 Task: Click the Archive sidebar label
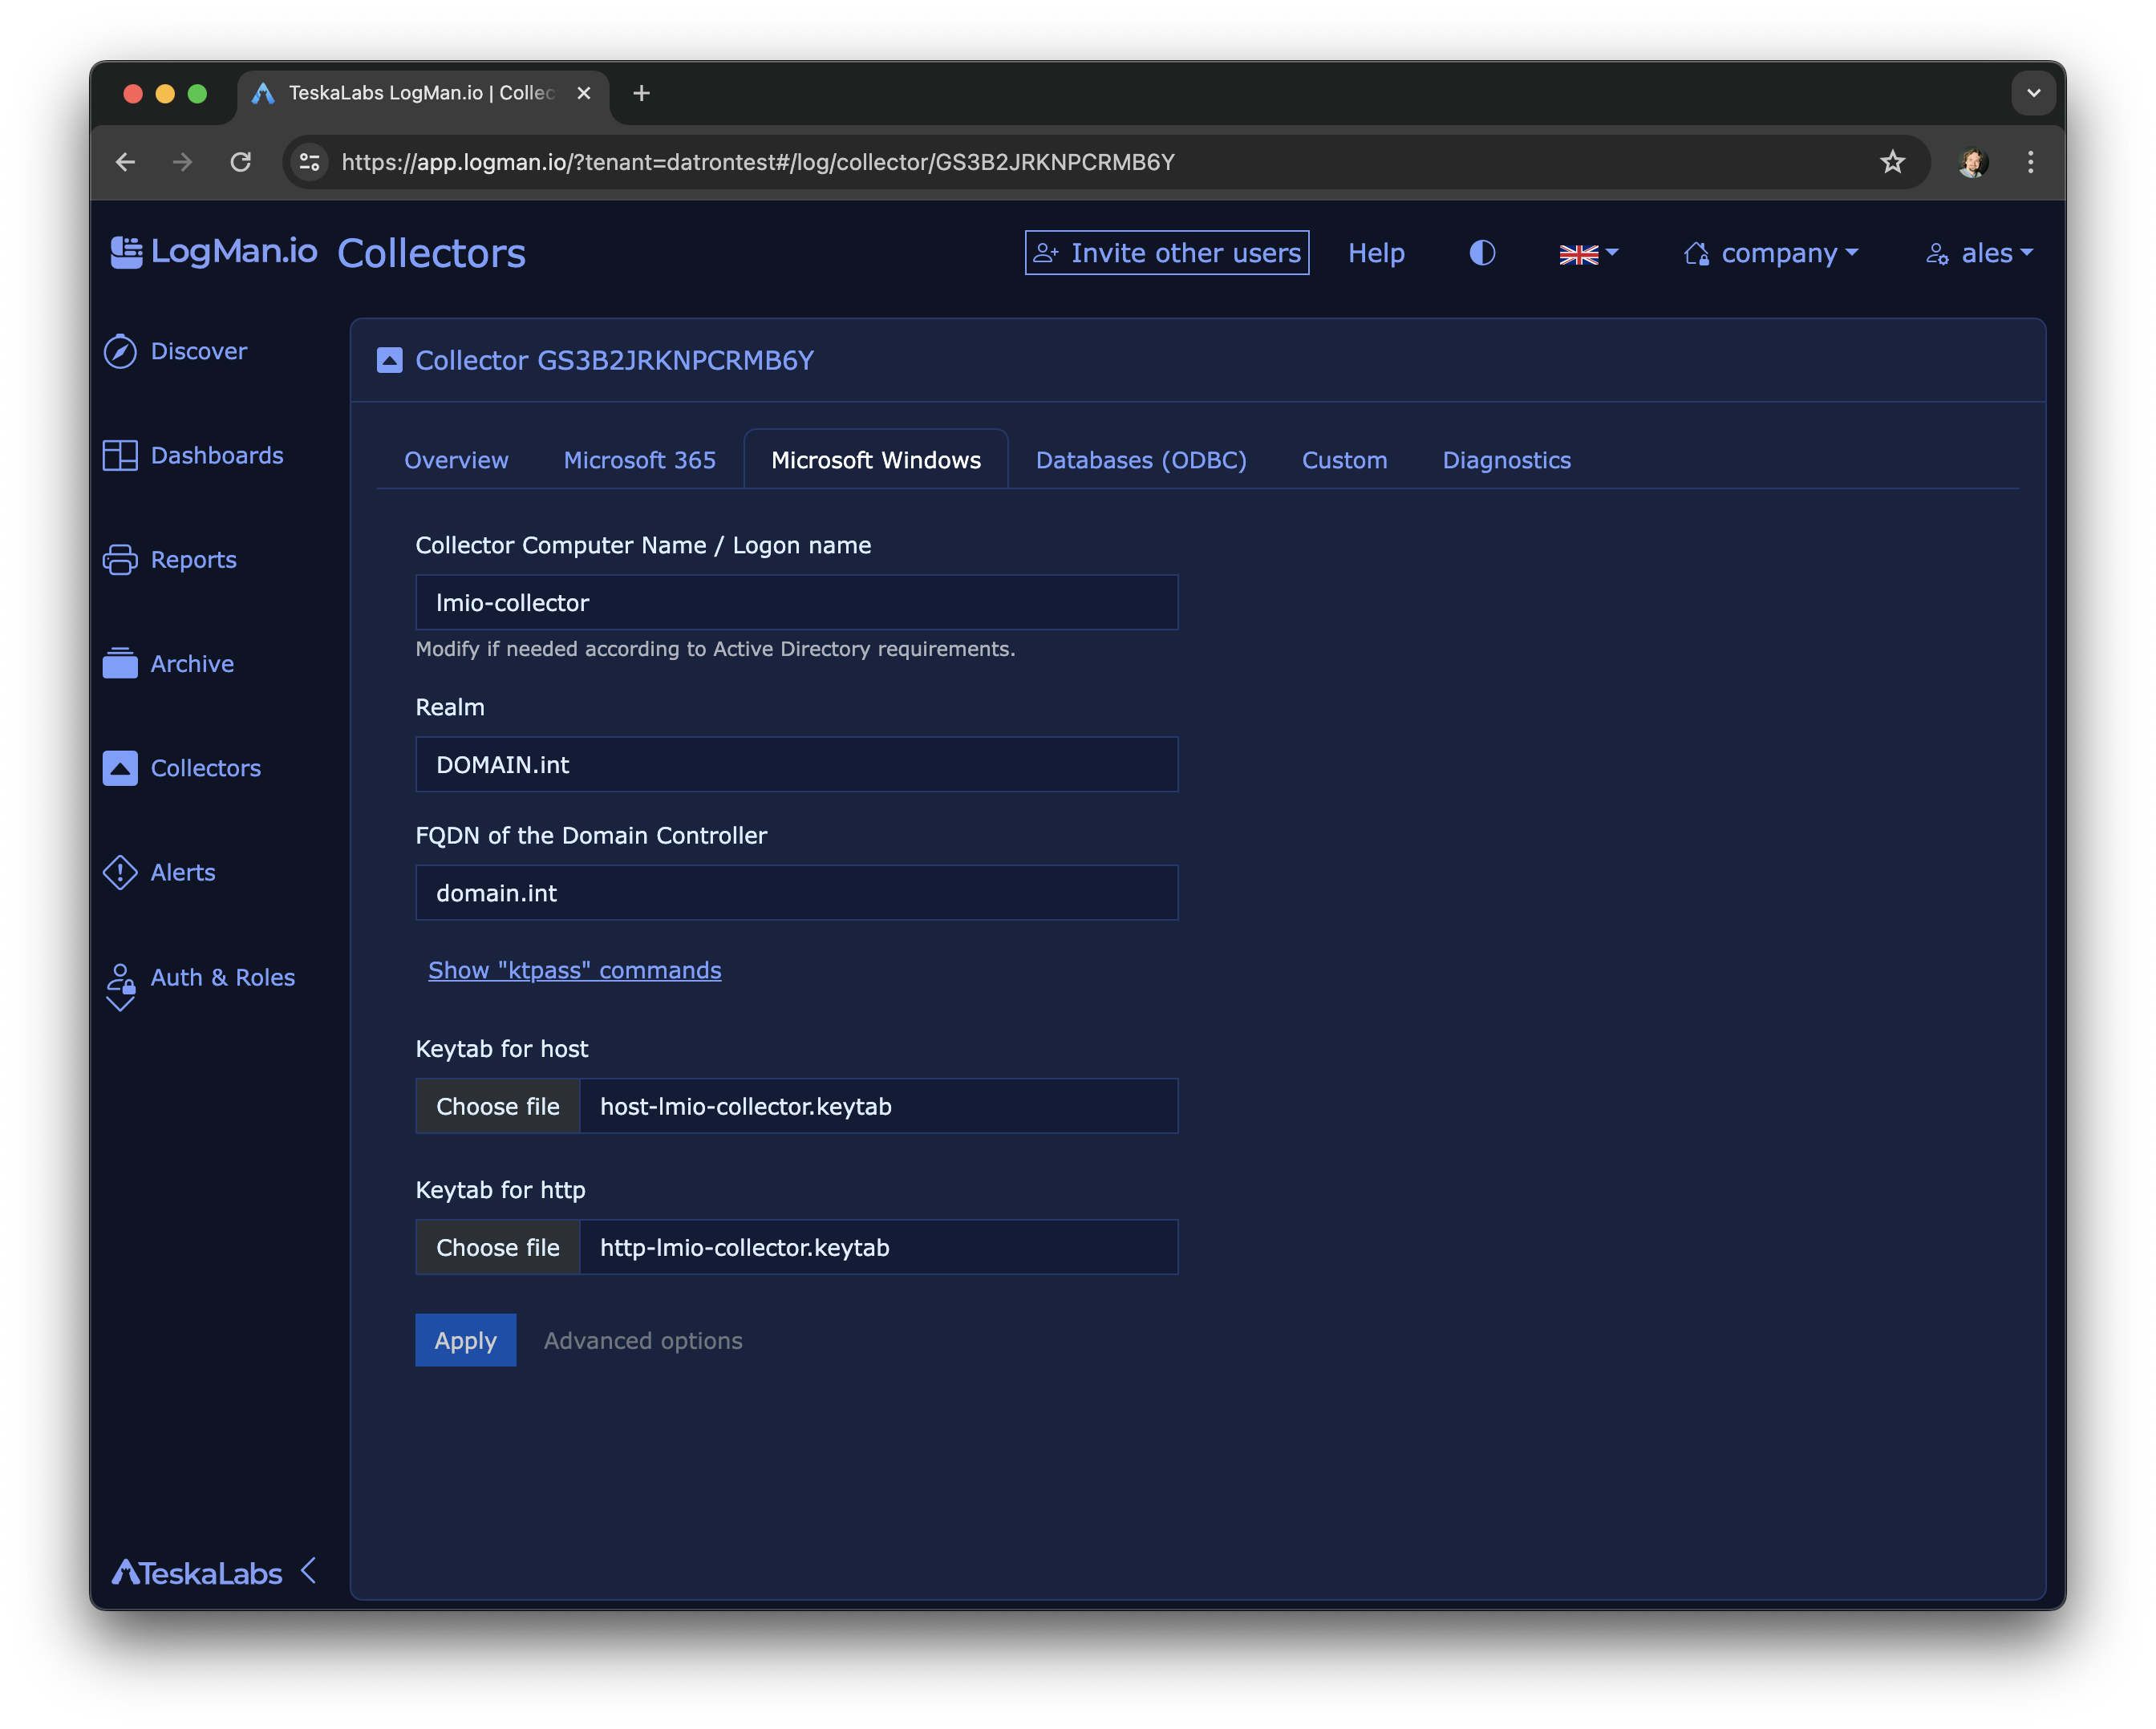[x=192, y=663]
